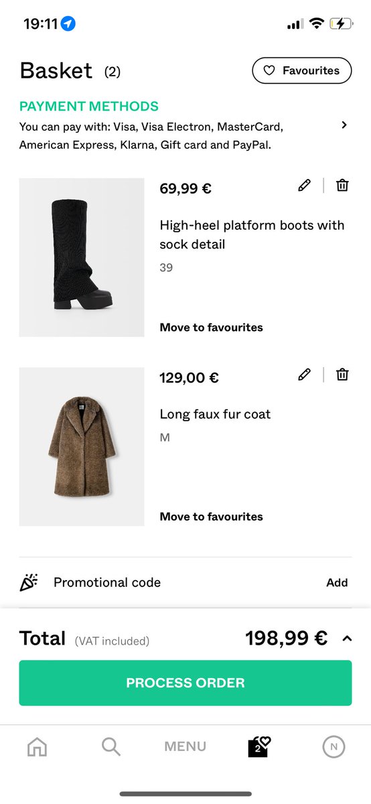
Task: Open the profile N account icon
Action: pyautogui.click(x=333, y=746)
